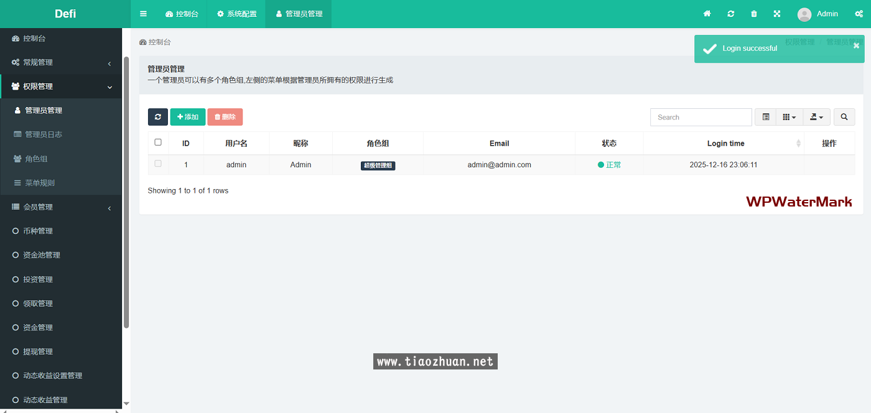Sort table by Login time column

click(725, 143)
